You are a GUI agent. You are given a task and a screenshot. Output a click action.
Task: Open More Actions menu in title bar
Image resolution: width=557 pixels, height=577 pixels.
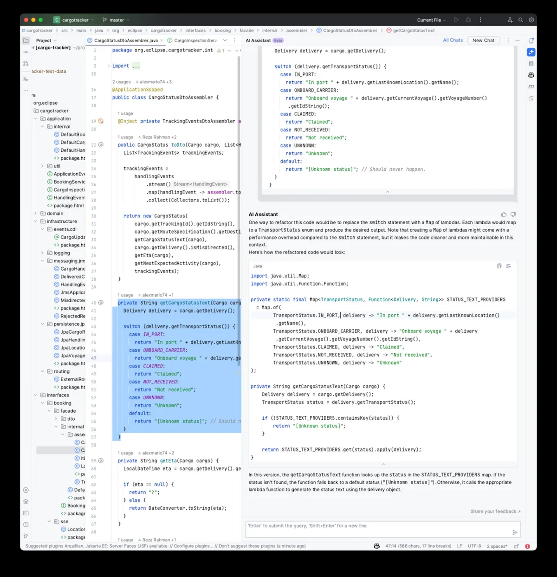[x=480, y=20]
